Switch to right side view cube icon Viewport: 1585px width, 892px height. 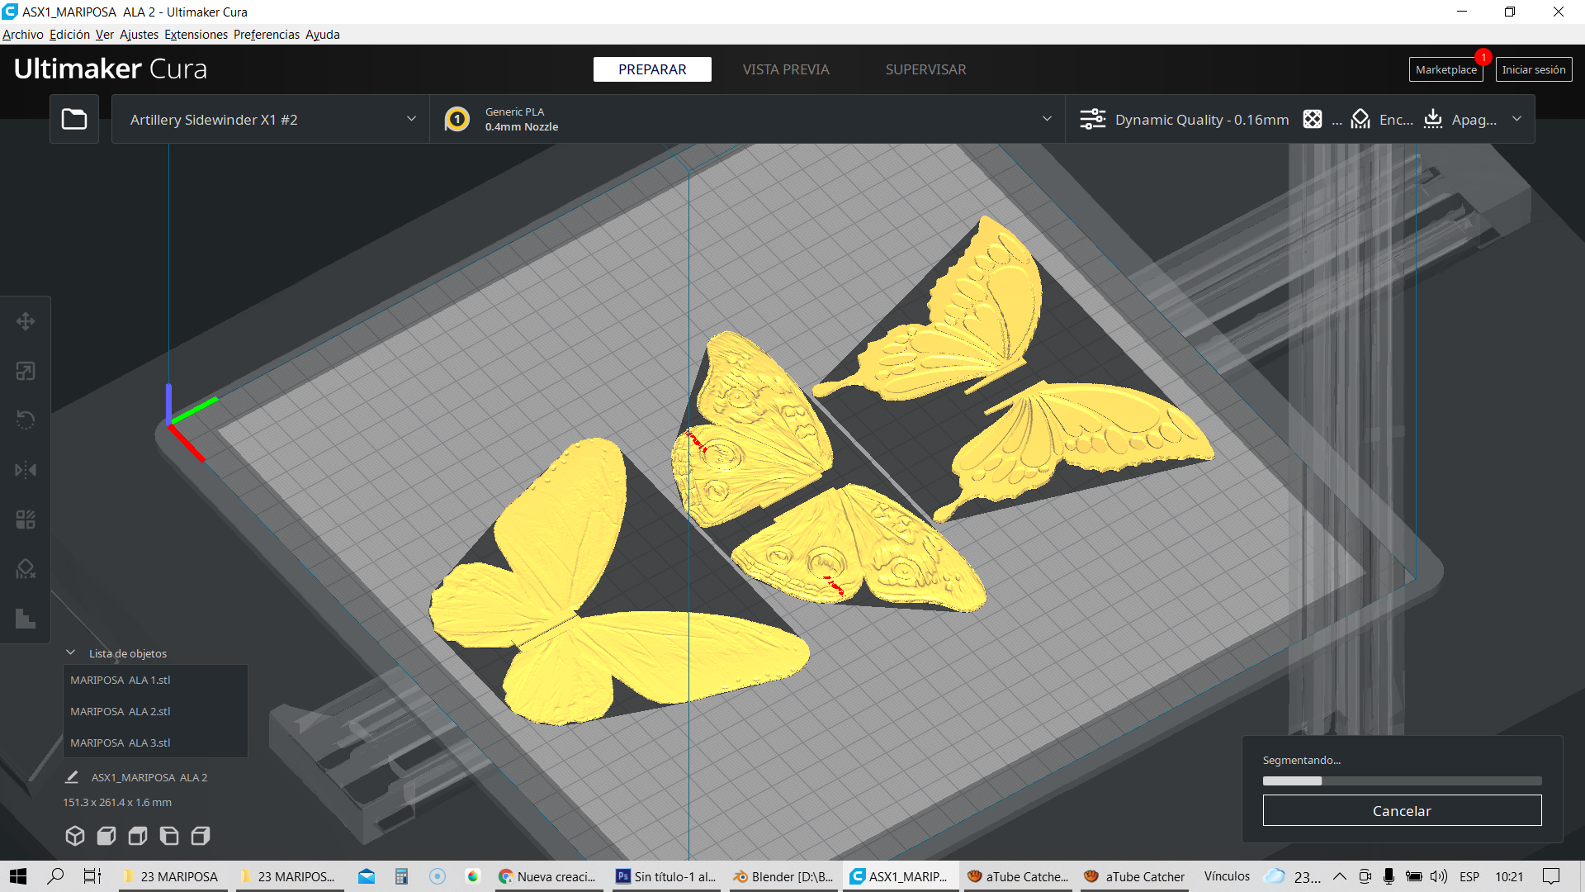pyautogui.click(x=201, y=836)
